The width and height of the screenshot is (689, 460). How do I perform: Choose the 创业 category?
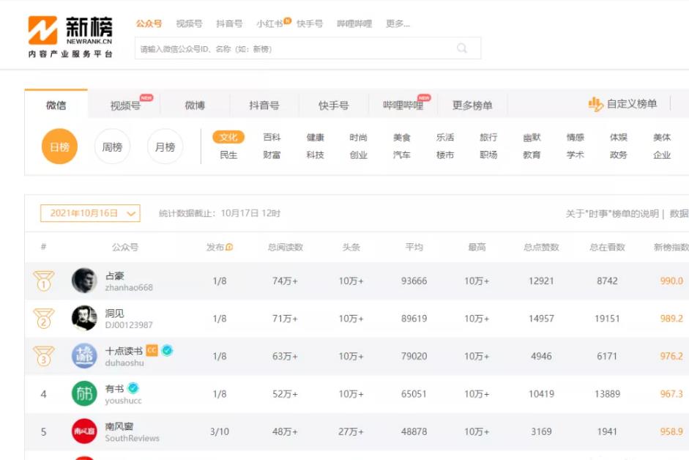click(x=359, y=155)
